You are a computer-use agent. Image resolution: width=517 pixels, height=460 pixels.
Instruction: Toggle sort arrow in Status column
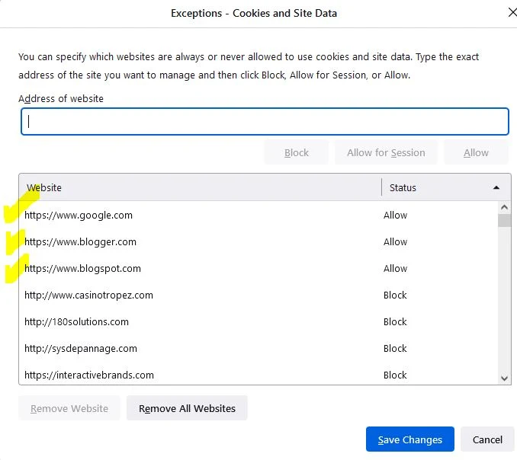click(x=496, y=187)
